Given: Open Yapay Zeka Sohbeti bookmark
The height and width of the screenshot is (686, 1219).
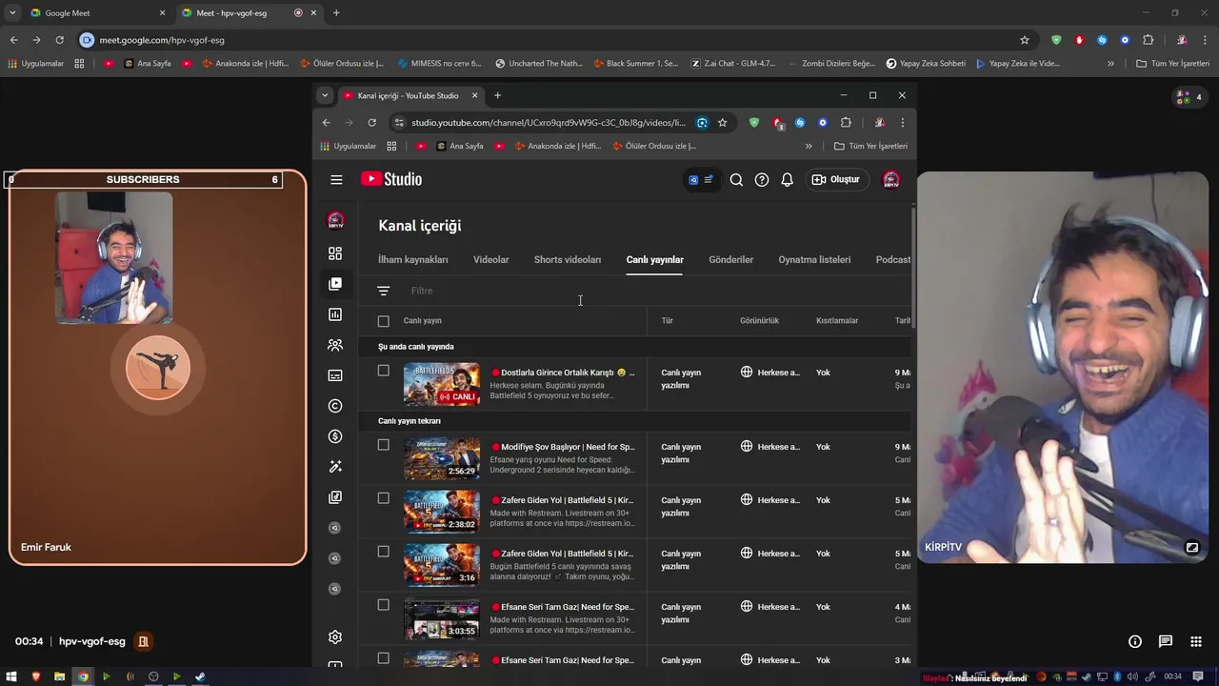Looking at the screenshot, I should pos(926,64).
